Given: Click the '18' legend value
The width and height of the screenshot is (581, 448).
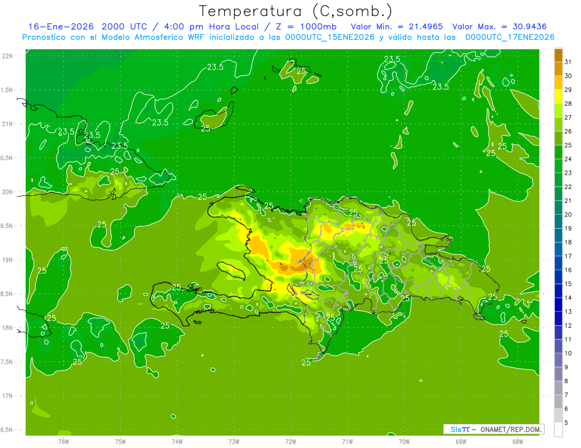Looking at the screenshot, I should (568, 243).
